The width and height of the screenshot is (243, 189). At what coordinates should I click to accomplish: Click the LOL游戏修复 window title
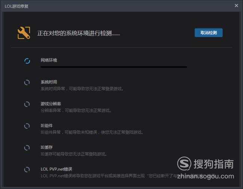[x=16, y=6]
